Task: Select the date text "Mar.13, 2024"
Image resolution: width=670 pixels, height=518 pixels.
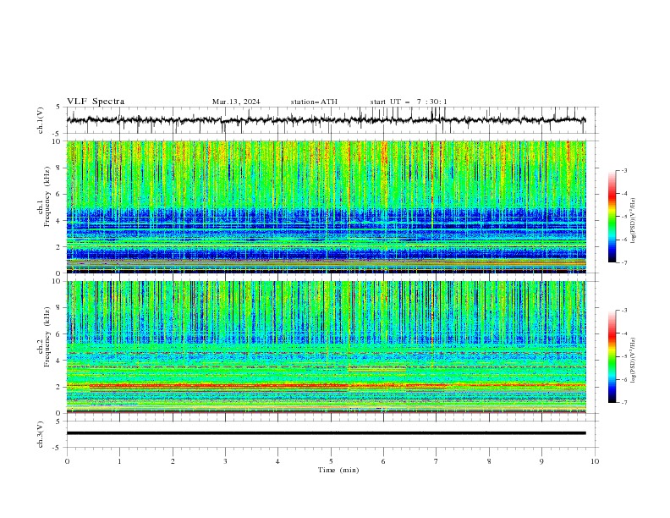Action: (x=236, y=102)
